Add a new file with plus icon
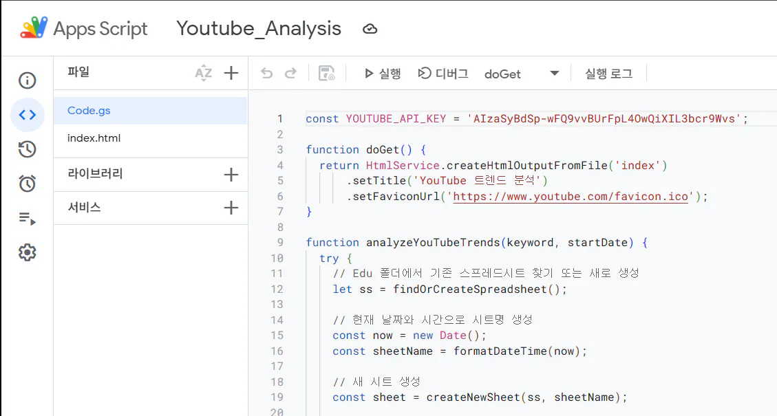Image resolution: width=777 pixels, height=416 pixels. (231, 74)
